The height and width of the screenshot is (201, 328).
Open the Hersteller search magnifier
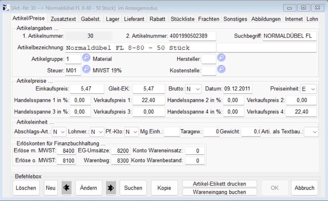(x=221, y=58)
